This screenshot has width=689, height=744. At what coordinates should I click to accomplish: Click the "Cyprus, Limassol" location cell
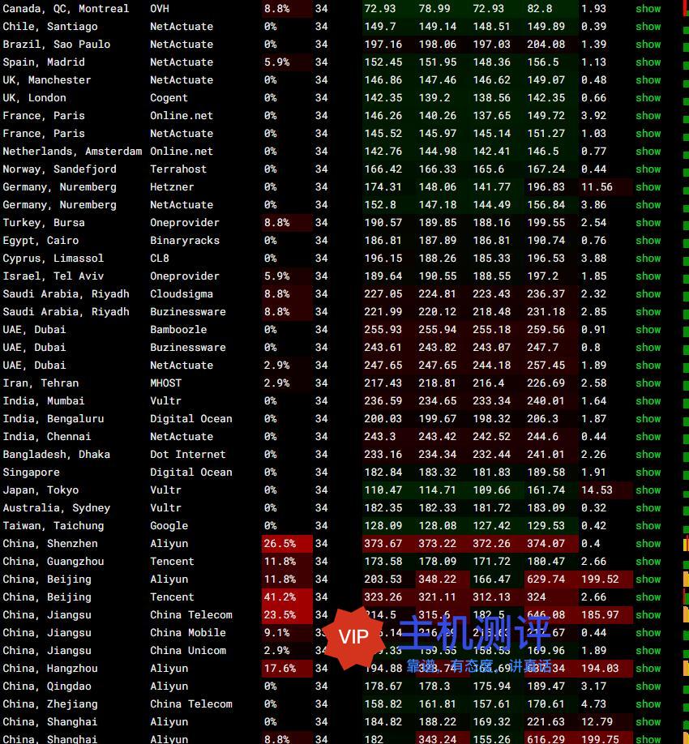coord(53,258)
